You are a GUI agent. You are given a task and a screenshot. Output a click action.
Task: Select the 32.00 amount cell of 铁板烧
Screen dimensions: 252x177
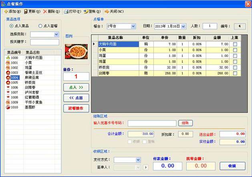217,67
